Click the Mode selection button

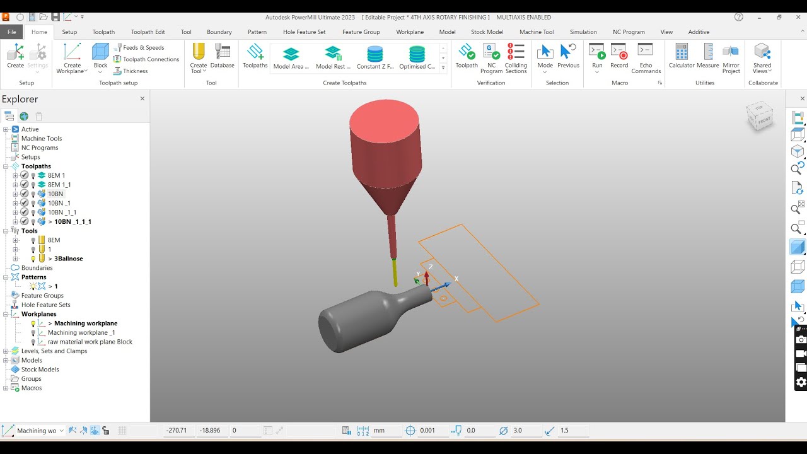(x=545, y=59)
